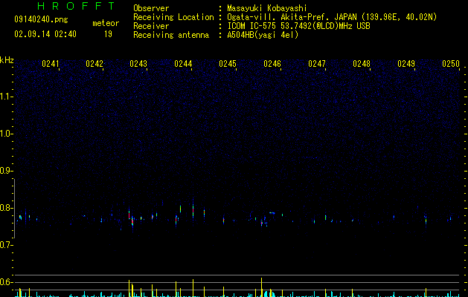Click the 0250 time marker
The image size is (468, 297).
click(x=451, y=64)
